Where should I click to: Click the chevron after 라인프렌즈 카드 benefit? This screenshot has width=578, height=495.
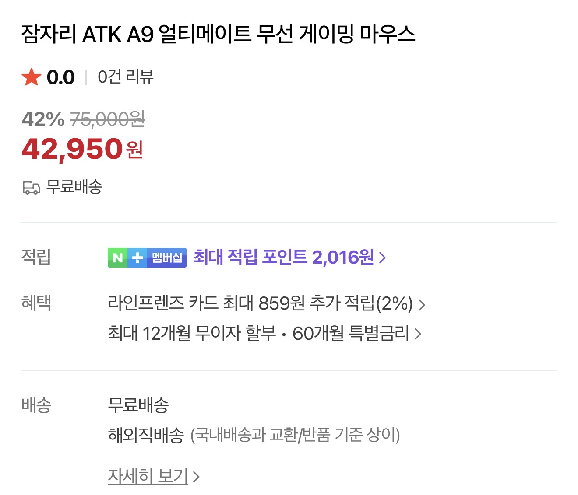click(x=422, y=304)
